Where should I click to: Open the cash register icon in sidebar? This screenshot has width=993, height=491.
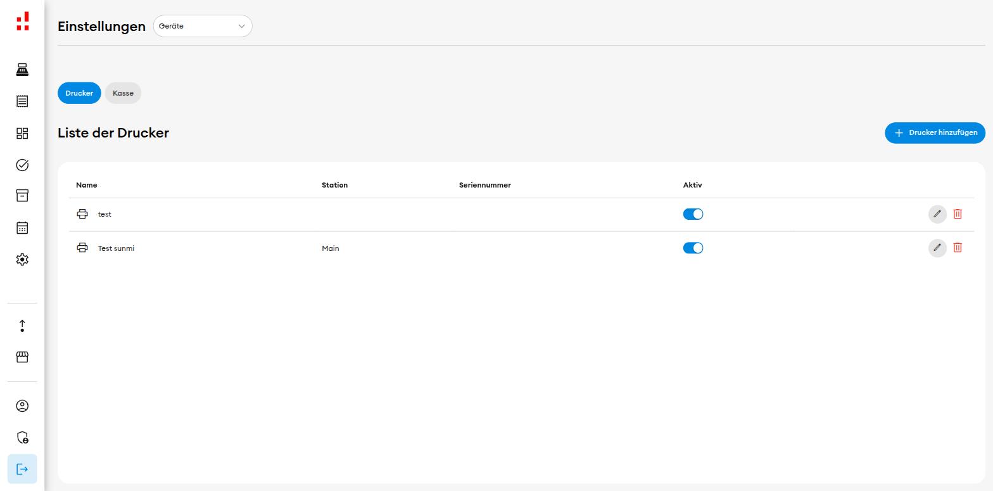[22, 70]
